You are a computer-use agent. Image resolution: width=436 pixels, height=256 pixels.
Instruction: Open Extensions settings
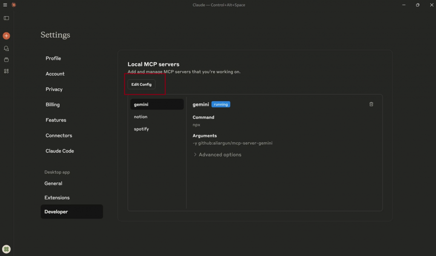tap(57, 198)
